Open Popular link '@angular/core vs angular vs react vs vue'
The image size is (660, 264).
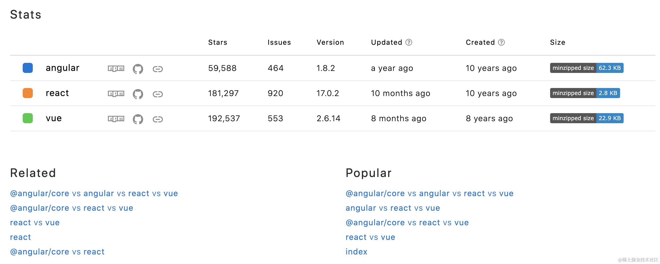tap(429, 193)
